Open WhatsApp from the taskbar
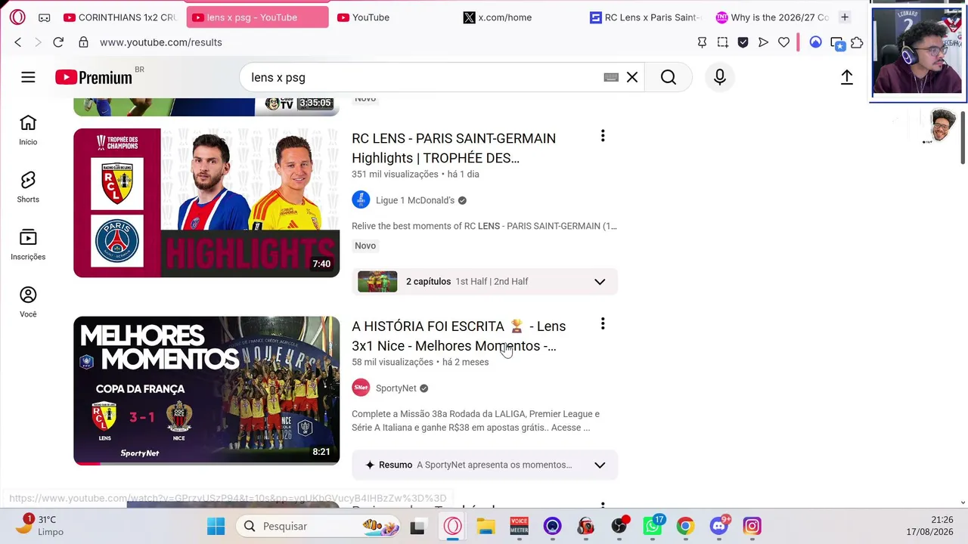 pyautogui.click(x=652, y=526)
